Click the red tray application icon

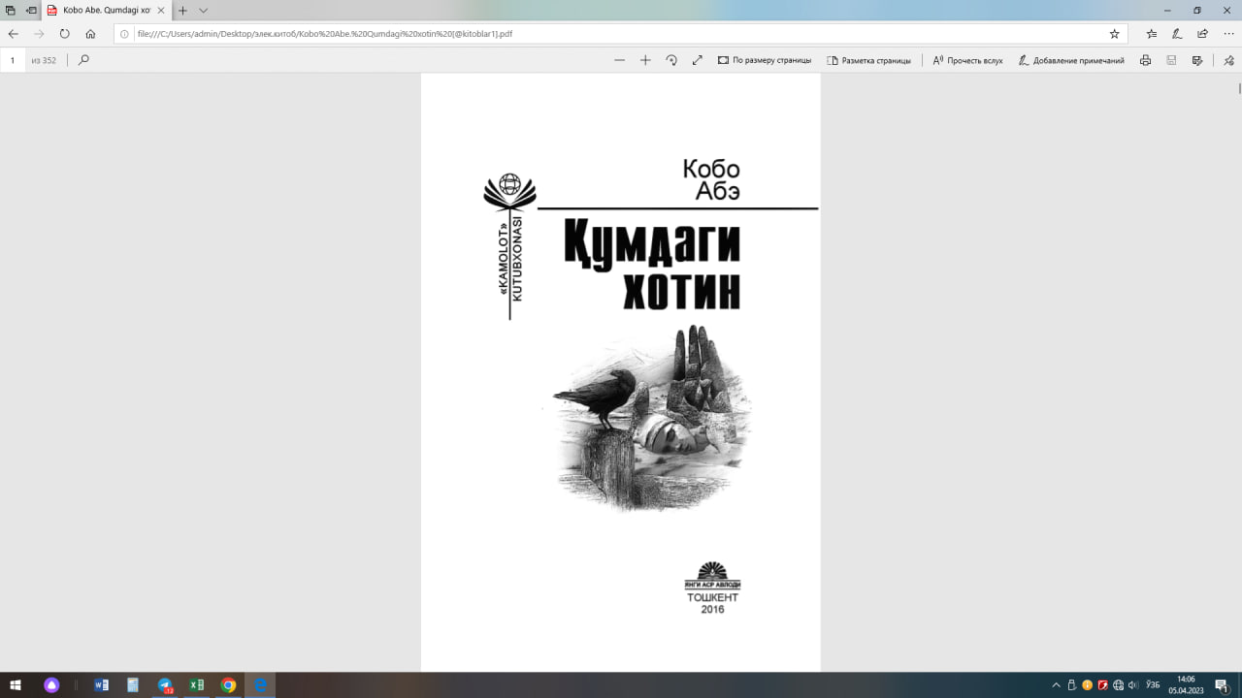[1102, 685]
